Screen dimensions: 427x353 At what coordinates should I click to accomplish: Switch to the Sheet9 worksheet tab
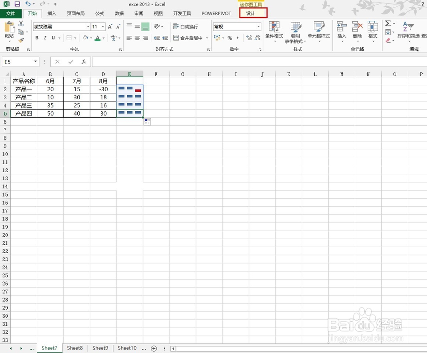pyautogui.click(x=100, y=348)
